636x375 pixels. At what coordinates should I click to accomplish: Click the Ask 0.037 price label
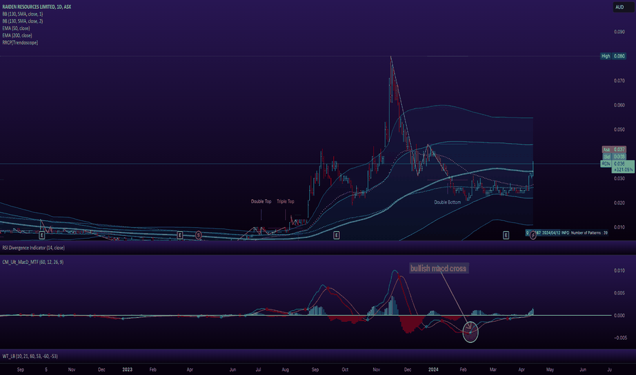[614, 149]
